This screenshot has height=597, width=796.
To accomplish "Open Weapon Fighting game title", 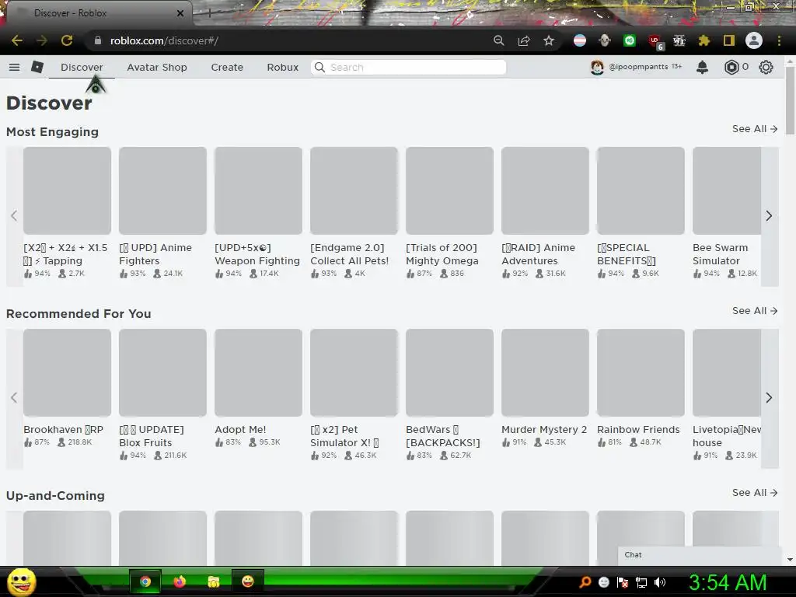I will tap(257, 254).
